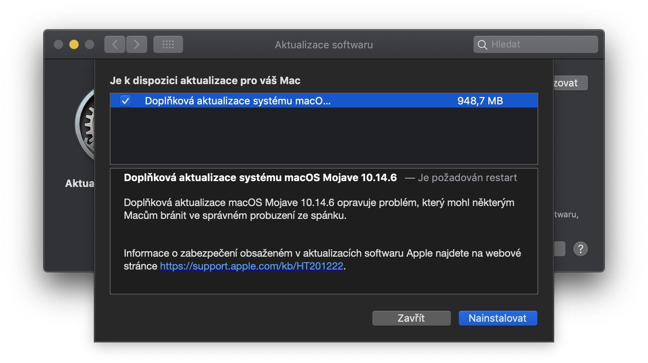Focus the Hledat search field
The width and height of the screenshot is (648, 363).
541,44
